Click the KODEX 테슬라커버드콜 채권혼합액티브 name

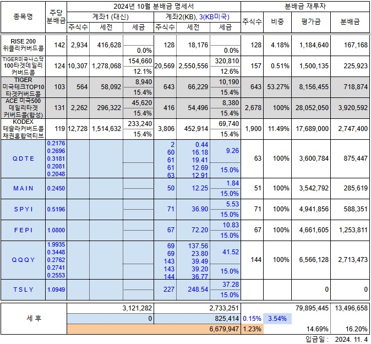click(23, 129)
